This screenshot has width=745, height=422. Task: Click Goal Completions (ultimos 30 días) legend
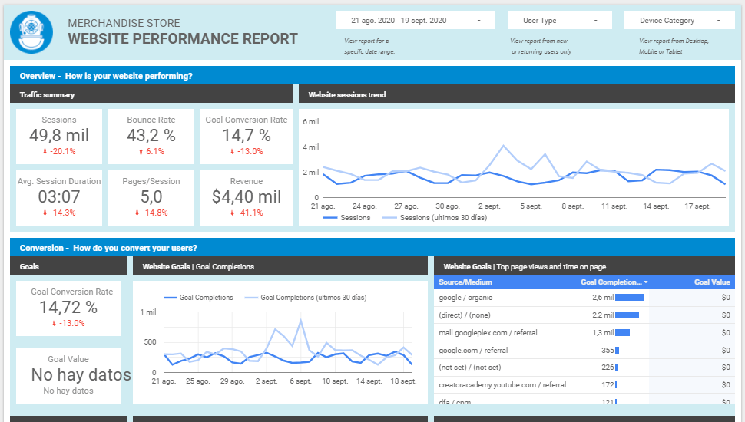coord(306,298)
